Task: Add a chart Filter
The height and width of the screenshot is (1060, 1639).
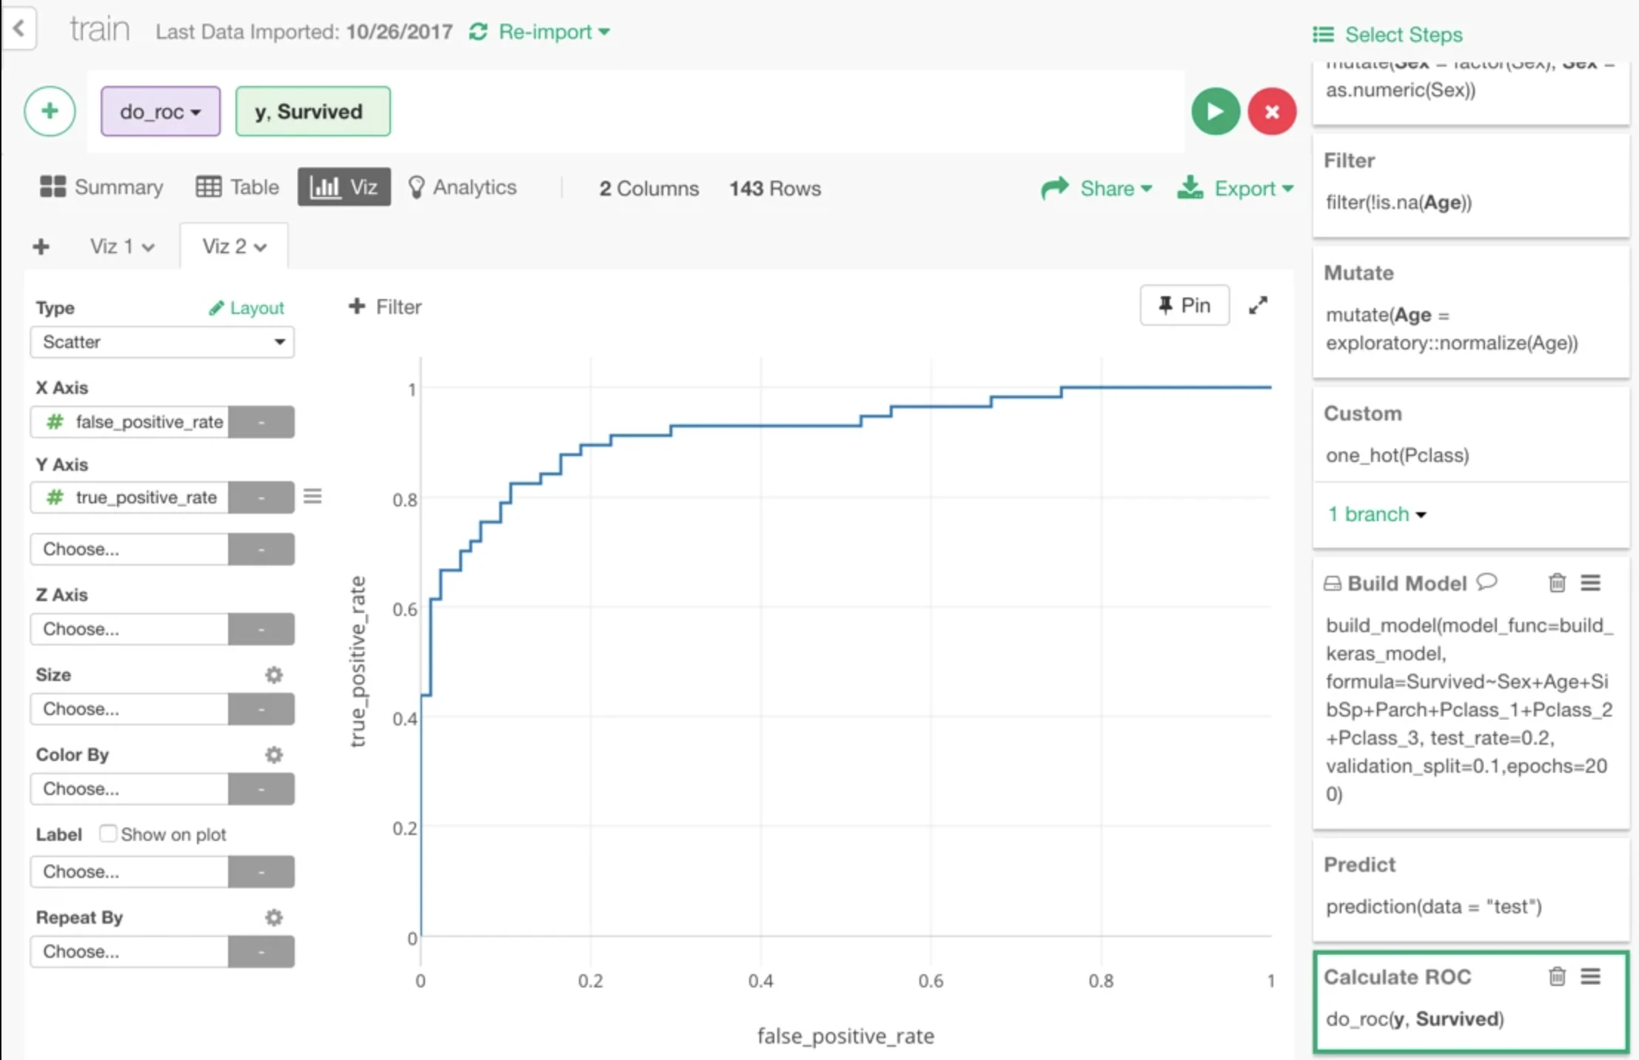Action: 385,307
